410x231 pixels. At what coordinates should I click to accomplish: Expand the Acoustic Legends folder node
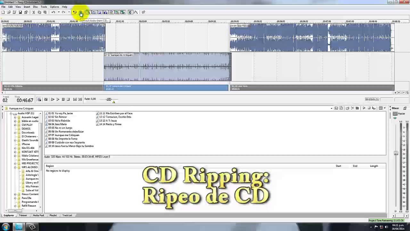coord(15,117)
